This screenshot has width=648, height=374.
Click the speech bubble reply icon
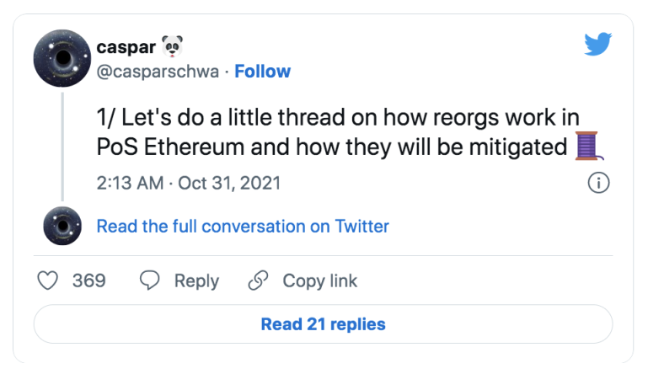click(150, 280)
